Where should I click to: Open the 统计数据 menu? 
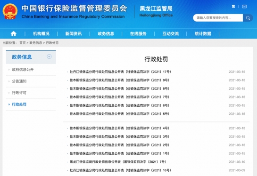(203, 34)
